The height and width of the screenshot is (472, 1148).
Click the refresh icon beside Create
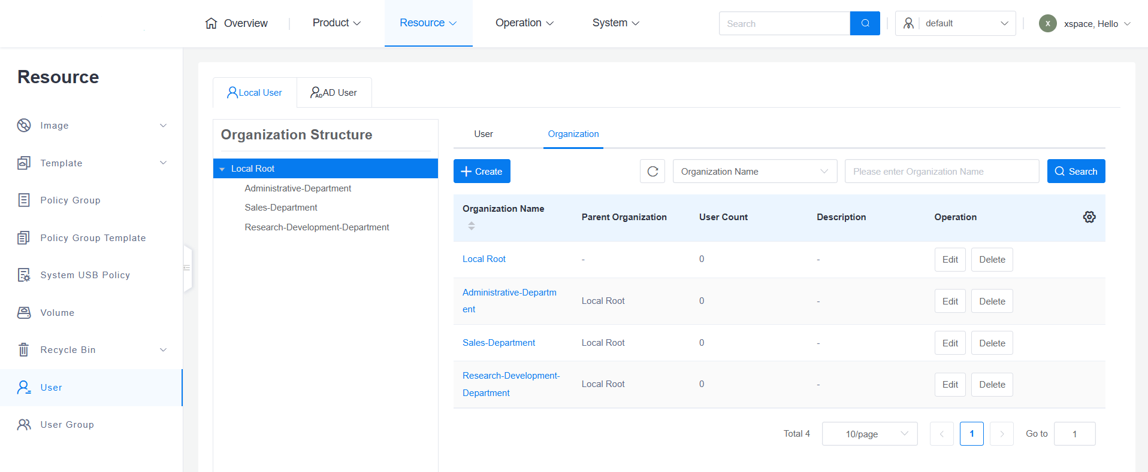[652, 172]
